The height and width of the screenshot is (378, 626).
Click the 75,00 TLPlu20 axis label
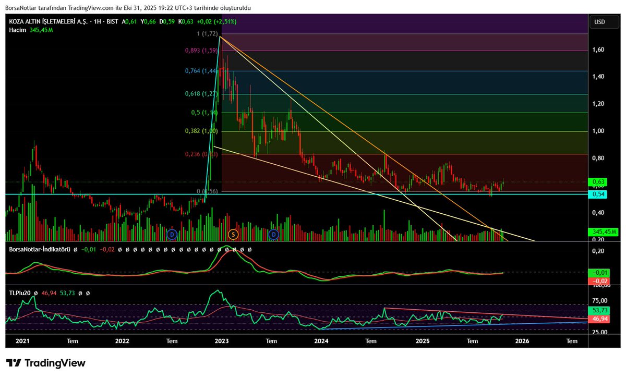[x=600, y=300]
